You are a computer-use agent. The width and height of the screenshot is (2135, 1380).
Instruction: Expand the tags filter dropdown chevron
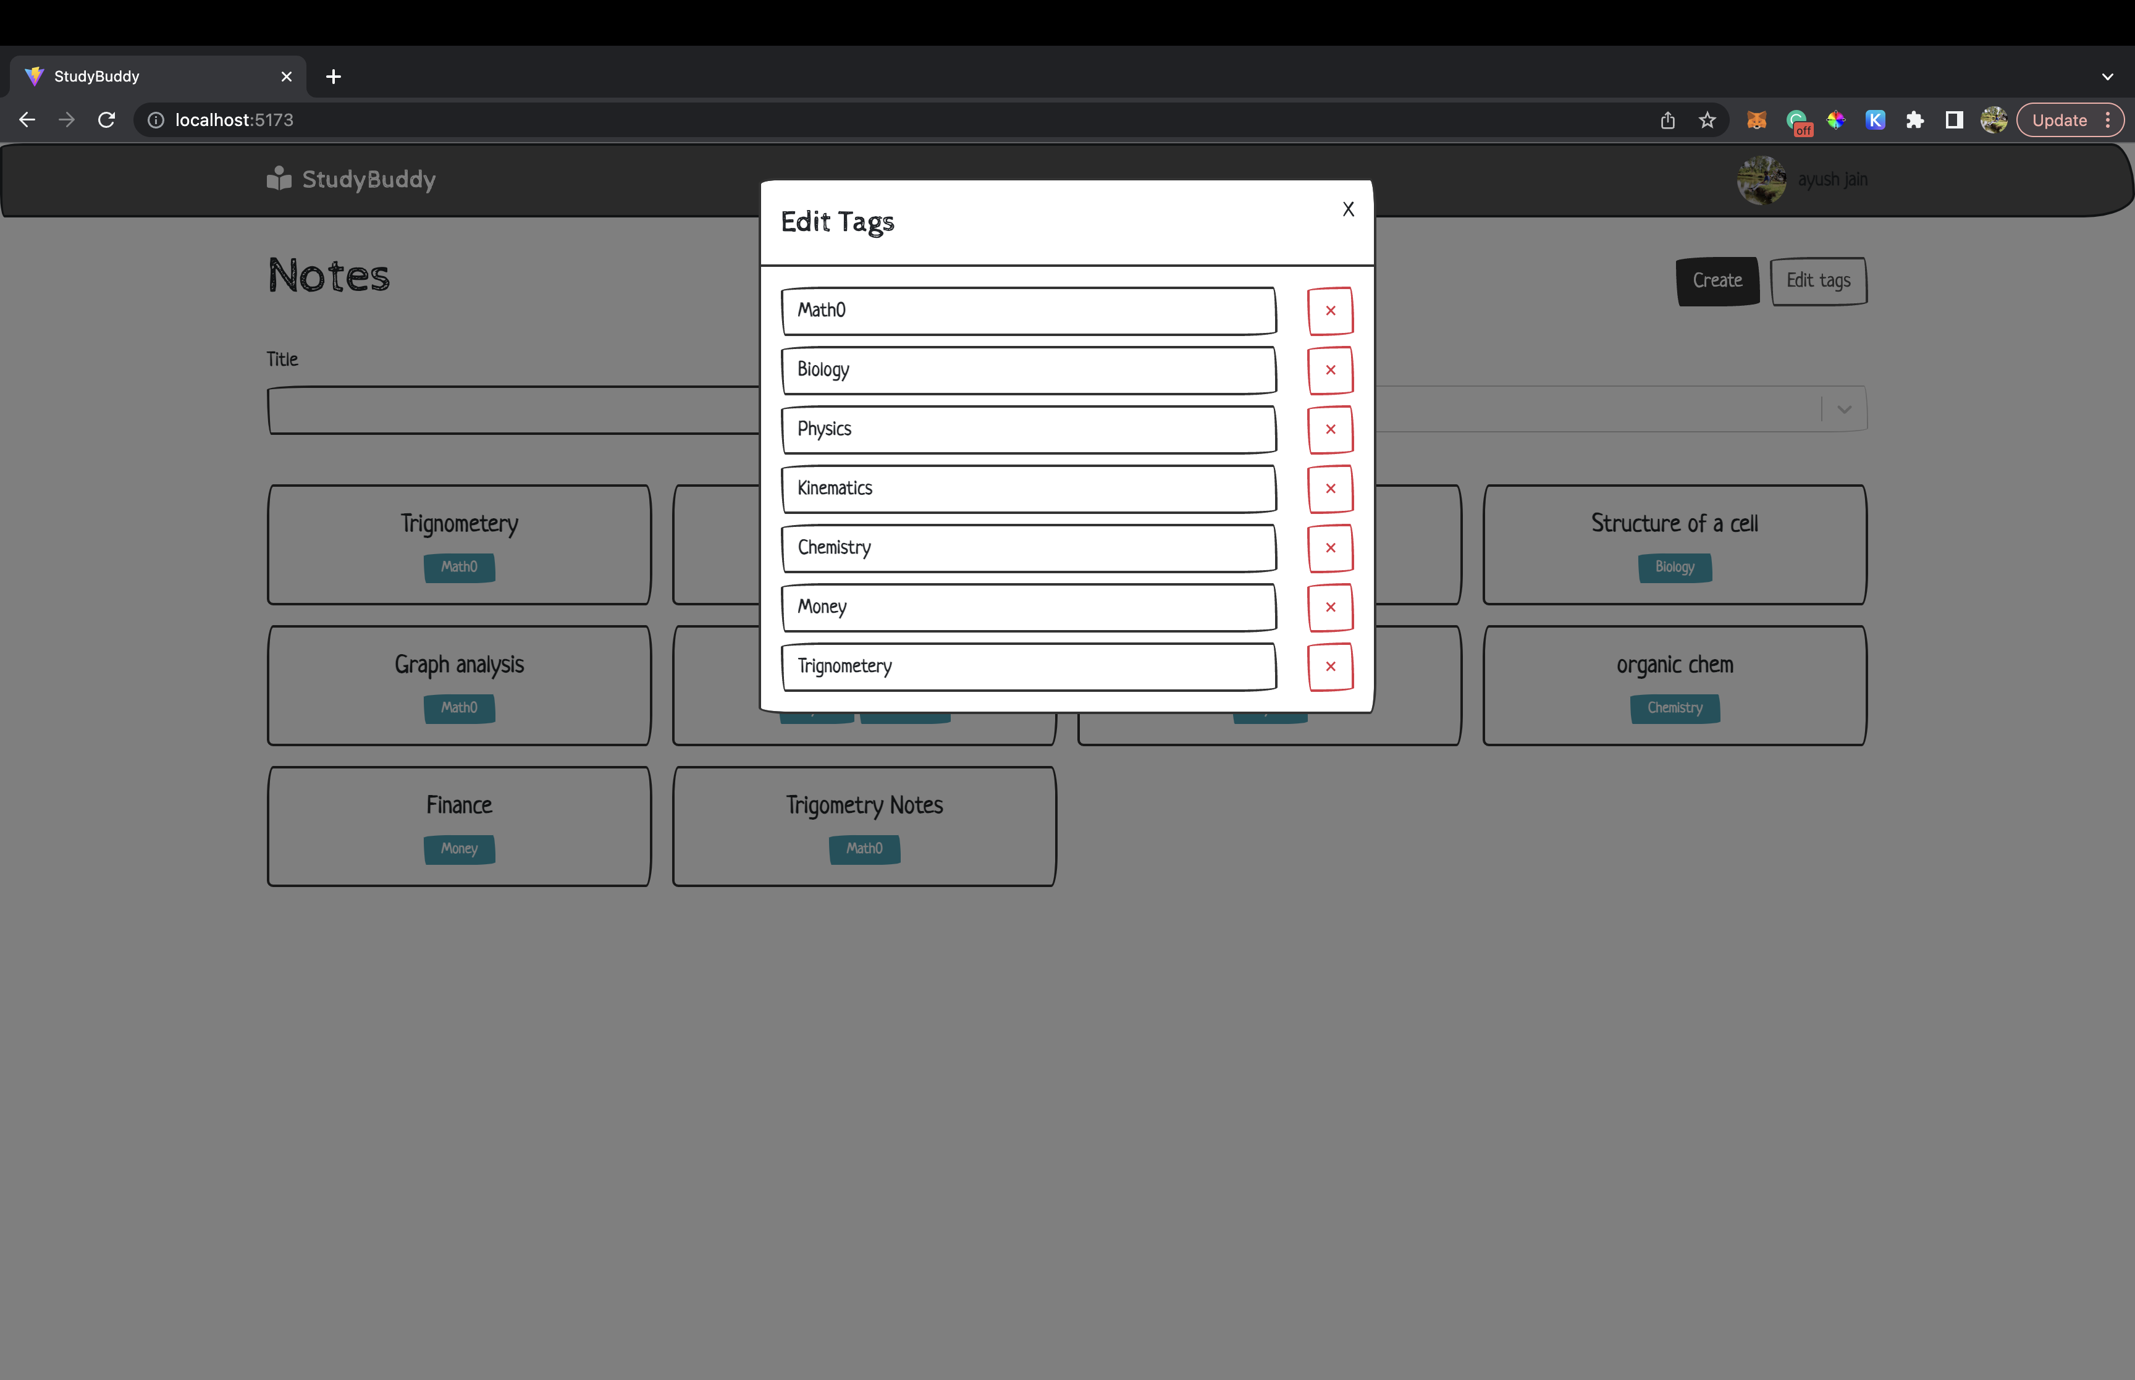(x=1844, y=410)
